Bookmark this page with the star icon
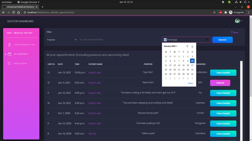Screen dimensions: 252x141 (214, 12)
